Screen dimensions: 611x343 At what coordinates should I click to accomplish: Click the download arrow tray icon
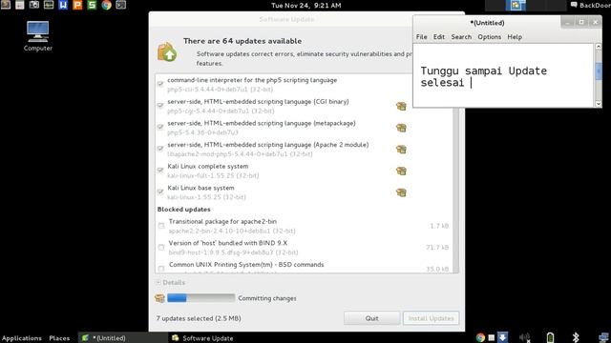503,337
